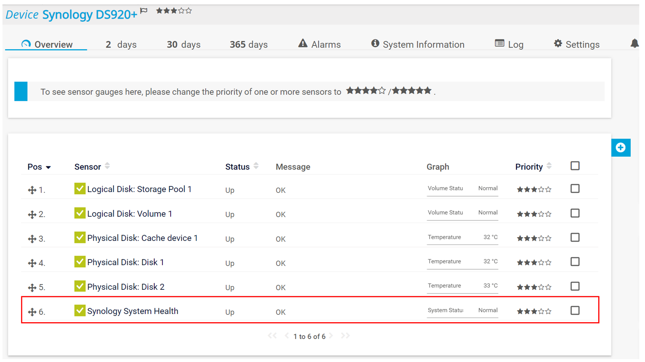645x362 pixels.
Task: Click green status check for Cache device 1
Action: (80, 238)
